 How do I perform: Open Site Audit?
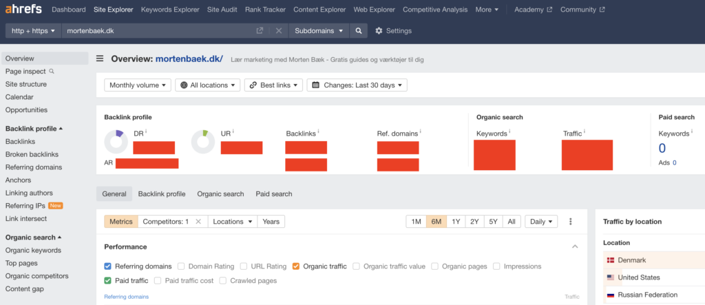[222, 10]
